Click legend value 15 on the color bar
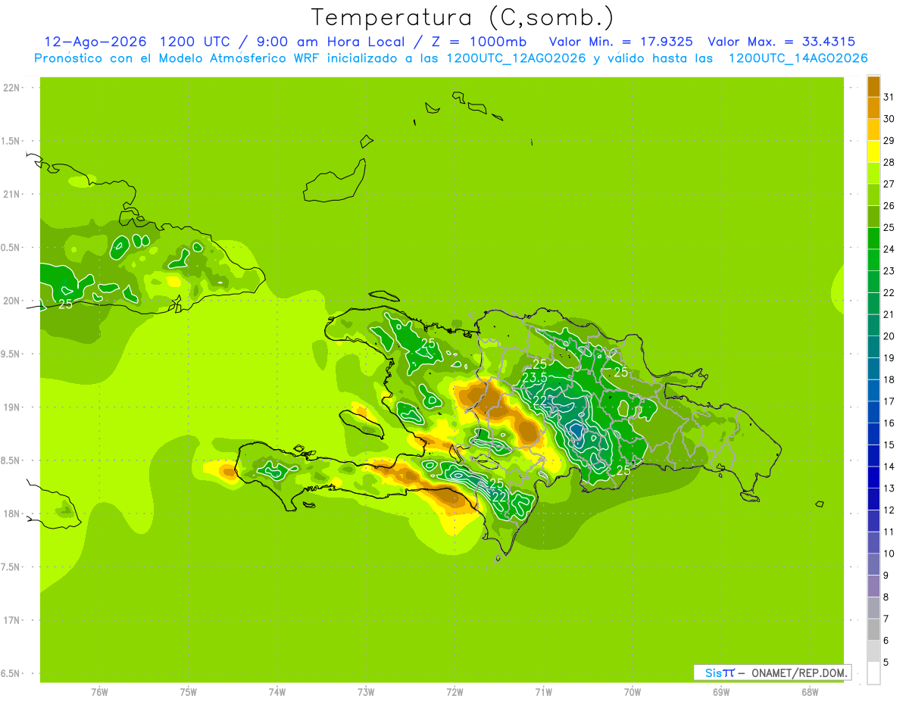The width and height of the screenshot is (909, 702). pyautogui.click(x=889, y=445)
